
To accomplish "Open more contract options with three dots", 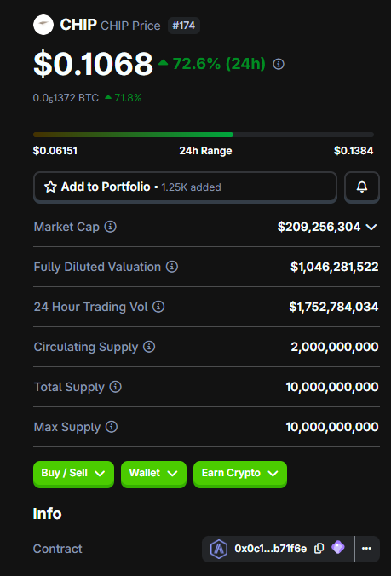I will point(366,549).
